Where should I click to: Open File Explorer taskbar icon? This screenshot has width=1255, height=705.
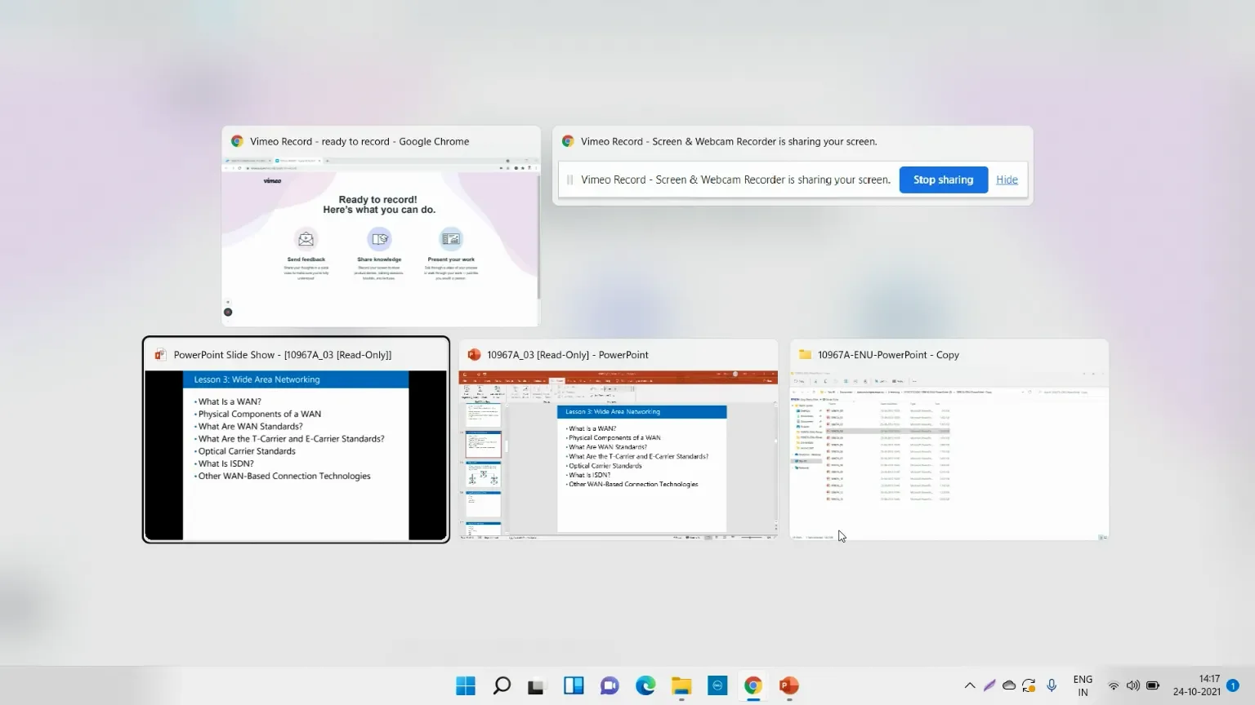[x=681, y=685]
